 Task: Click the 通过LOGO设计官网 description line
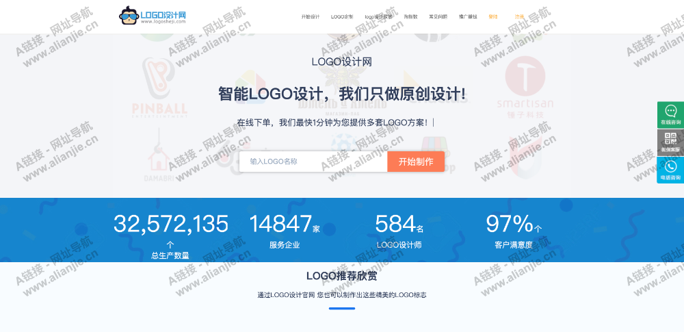tap(341, 295)
